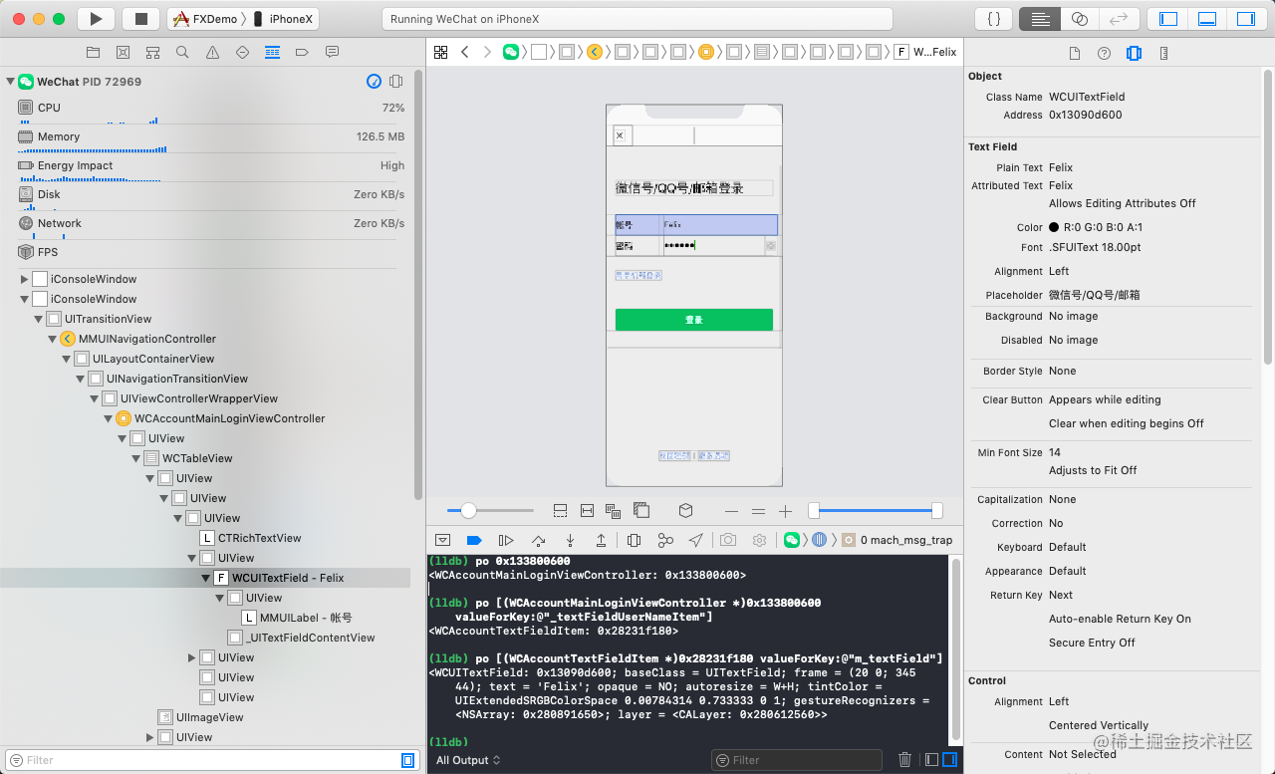Stop the running WeChat process
The image size is (1275, 774).
(x=140, y=19)
